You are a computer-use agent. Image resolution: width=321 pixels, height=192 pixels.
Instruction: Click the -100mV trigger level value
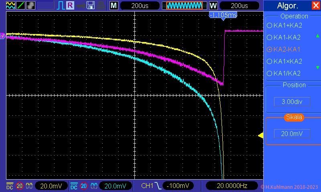(x=179, y=186)
